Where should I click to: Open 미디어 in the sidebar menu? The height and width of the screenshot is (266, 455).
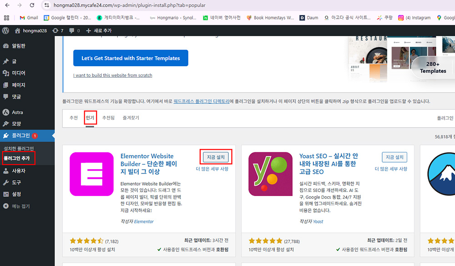(x=19, y=73)
